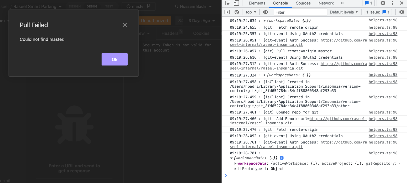Open the DevTools three-dot customize menu
Screen dimensions: 408x183
[392, 3]
